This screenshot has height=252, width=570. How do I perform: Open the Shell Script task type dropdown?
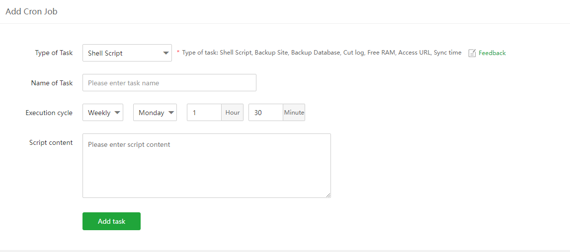point(127,53)
